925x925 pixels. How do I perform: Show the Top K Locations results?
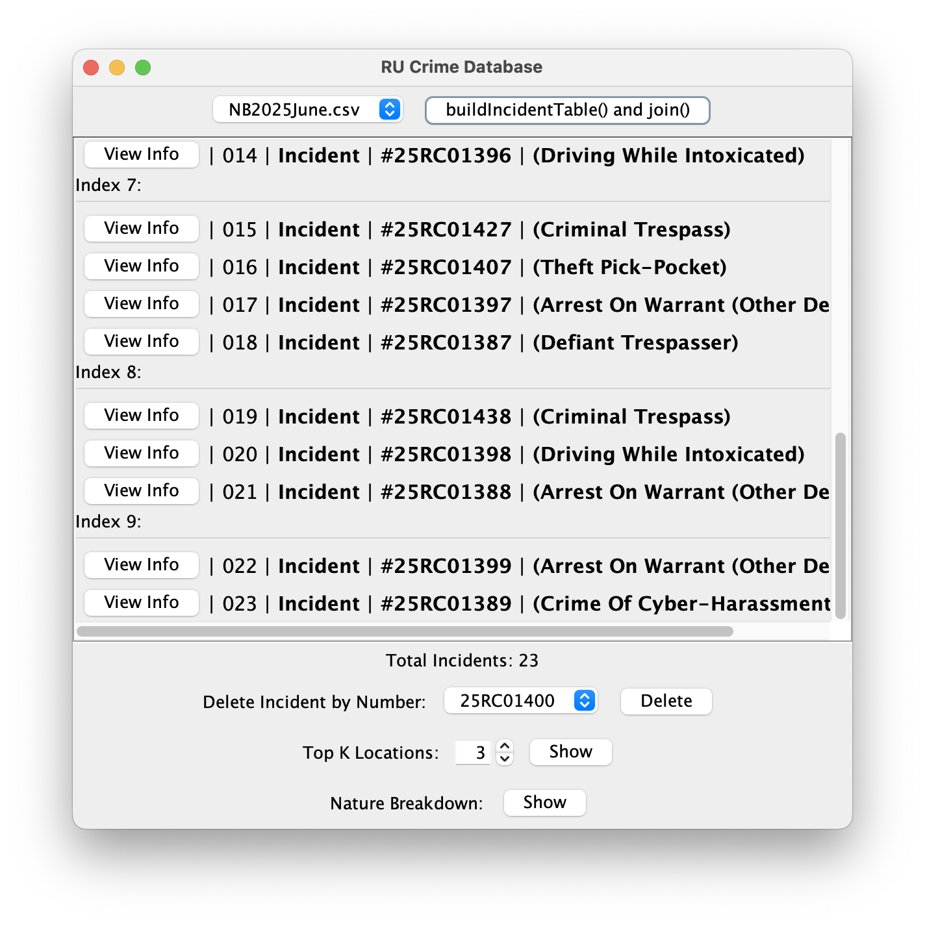pos(570,752)
